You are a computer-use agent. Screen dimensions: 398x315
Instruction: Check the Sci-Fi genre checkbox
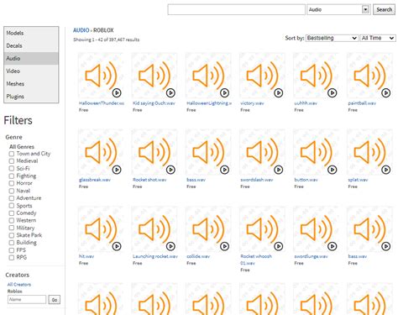(x=12, y=169)
